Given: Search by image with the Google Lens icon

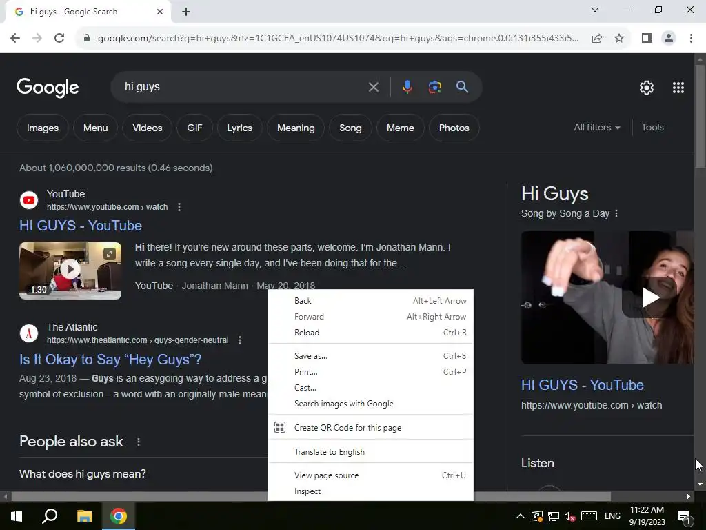Looking at the screenshot, I should pos(435,86).
